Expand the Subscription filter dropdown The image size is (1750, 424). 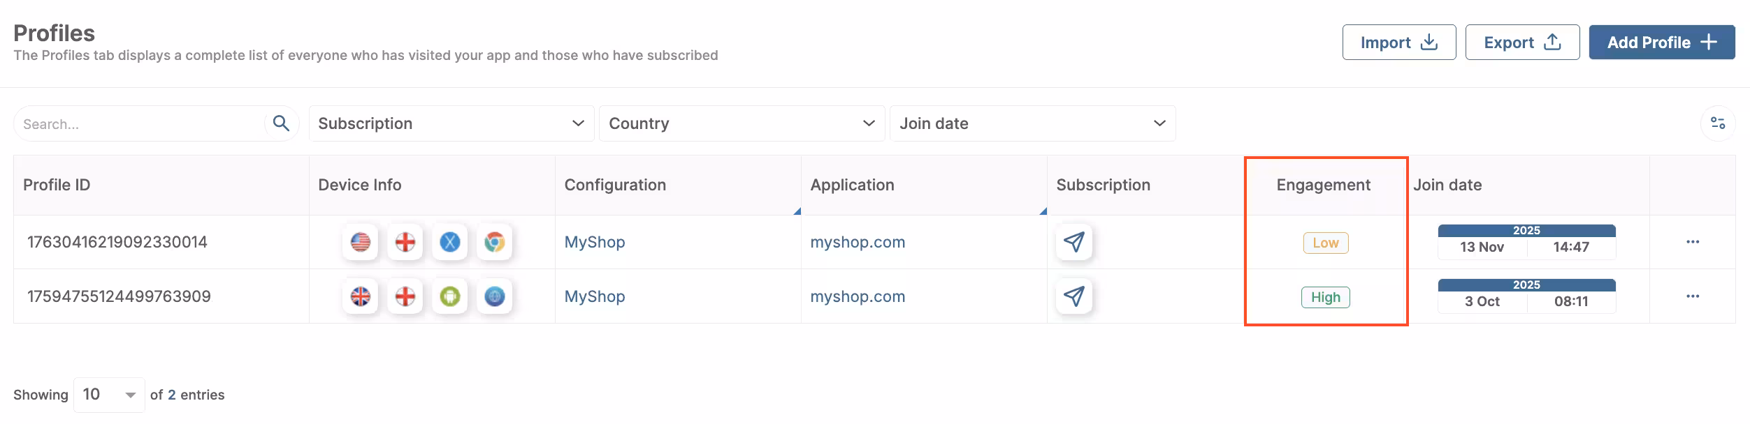[451, 123]
